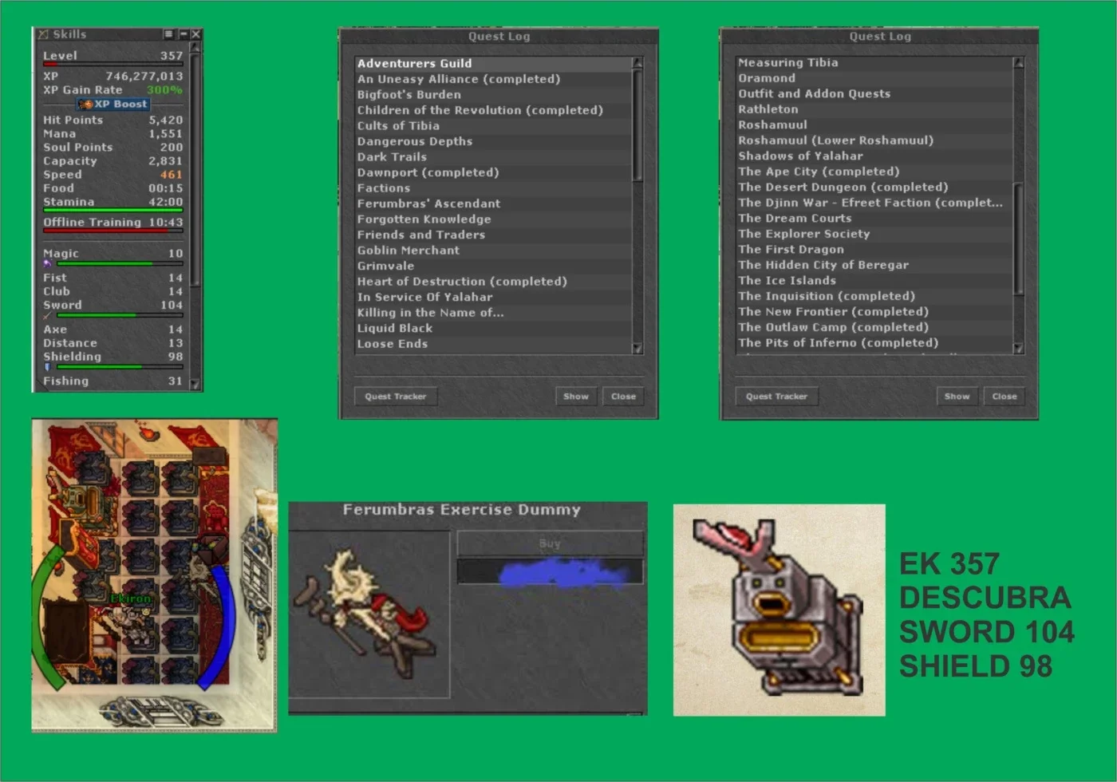Select The Pits of Inferno (completed) quest
This screenshot has width=1117, height=782.
pos(874,342)
